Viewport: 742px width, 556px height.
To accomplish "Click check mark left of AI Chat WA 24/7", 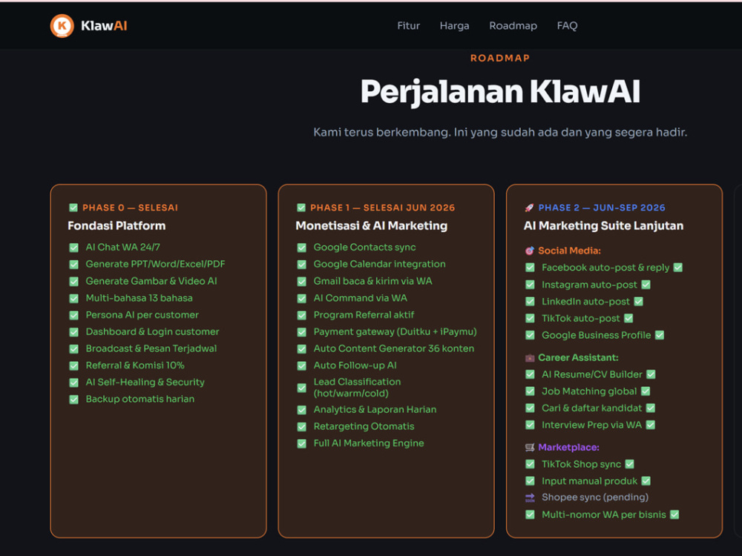I will click(x=73, y=248).
